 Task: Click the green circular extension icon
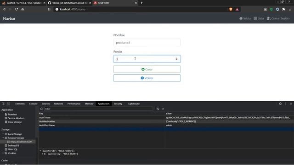click(x=271, y=9)
